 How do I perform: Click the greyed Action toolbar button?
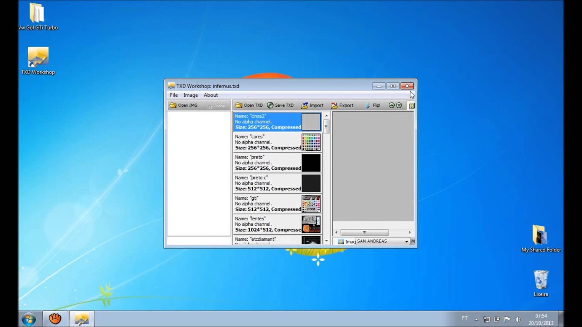coord(216,106)
